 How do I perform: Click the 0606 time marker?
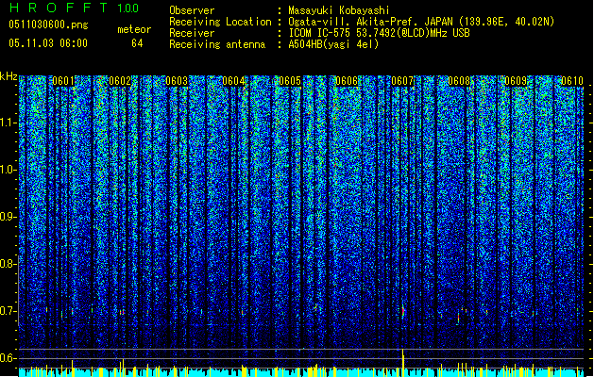(347, 81)
